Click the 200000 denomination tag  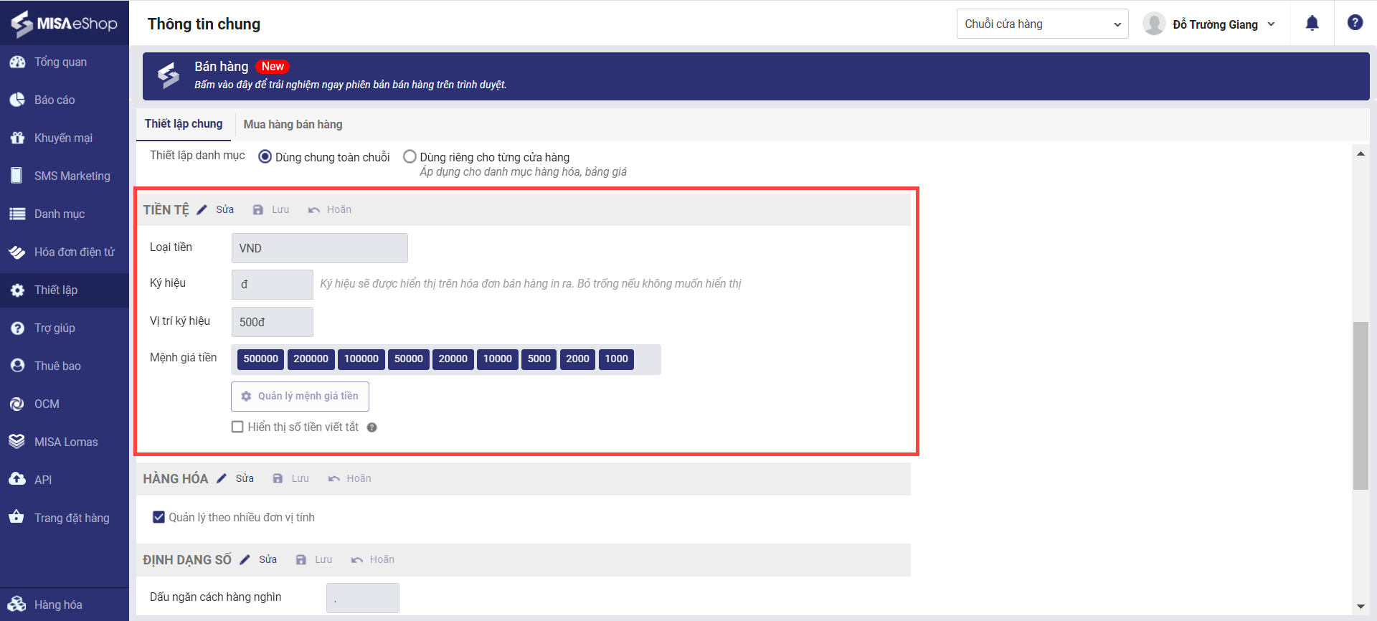(311, 359)
